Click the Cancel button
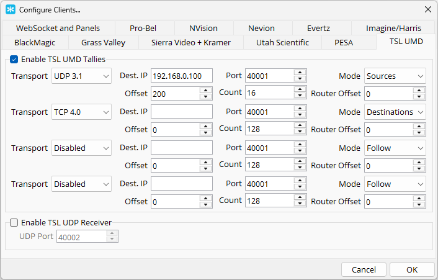438x280 pixels. click(364, 269)
